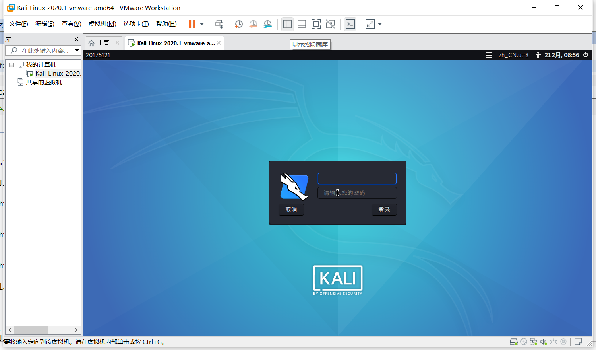Click the network adapter status icon
Viewport: 596px width, 350px height.
click(x=534, y=342)
